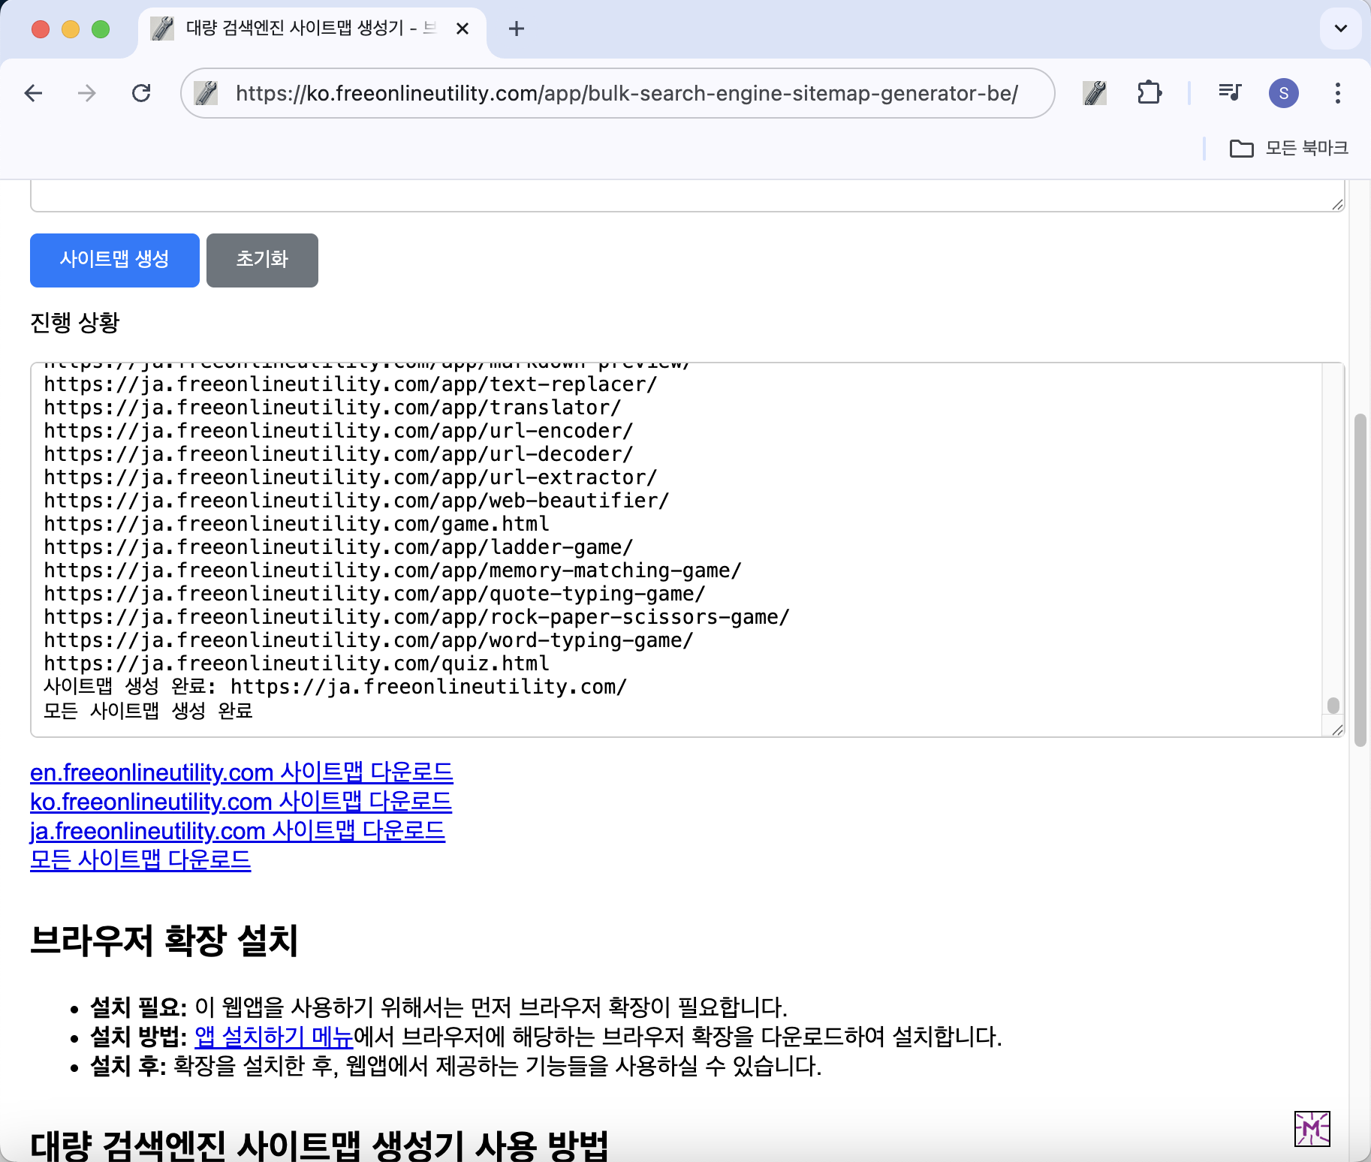
Task: Click the 진행 상황 label
Action: [75, 323]
